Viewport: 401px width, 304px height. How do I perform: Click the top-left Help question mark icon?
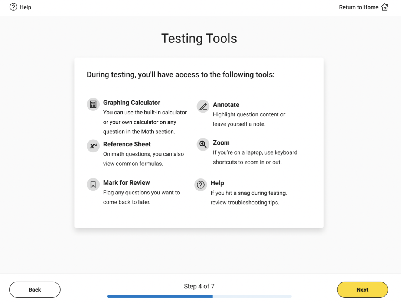pyautogui.click(x=13, y=7)
